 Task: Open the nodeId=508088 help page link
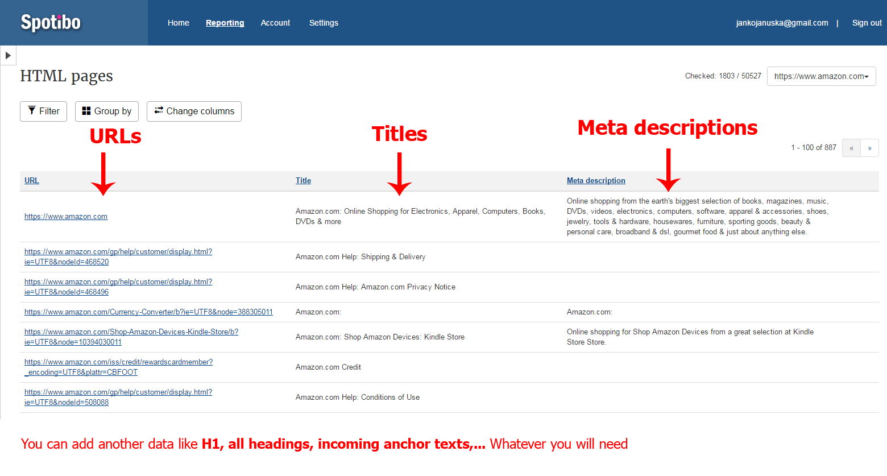[118, 398]
